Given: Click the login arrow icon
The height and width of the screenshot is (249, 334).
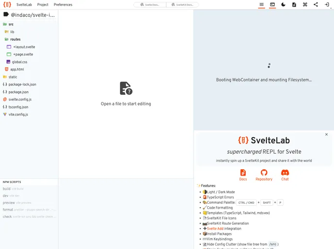Looking at the screenshot, I should (x=327, y=4).
